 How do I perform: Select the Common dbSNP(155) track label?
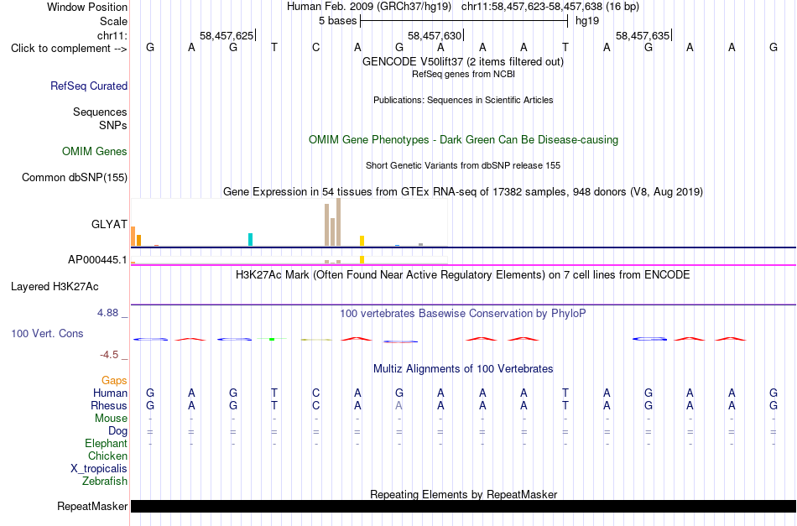click(75, 177)
